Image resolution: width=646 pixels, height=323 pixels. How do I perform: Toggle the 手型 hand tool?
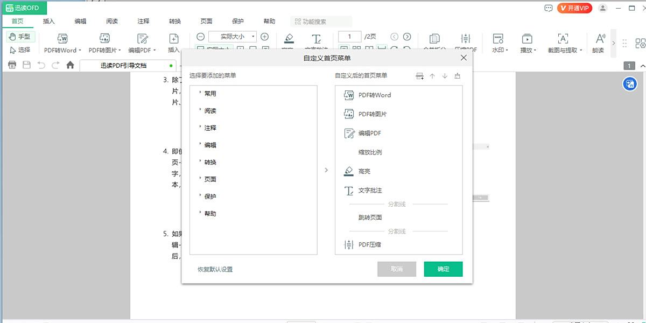[21, 37]
